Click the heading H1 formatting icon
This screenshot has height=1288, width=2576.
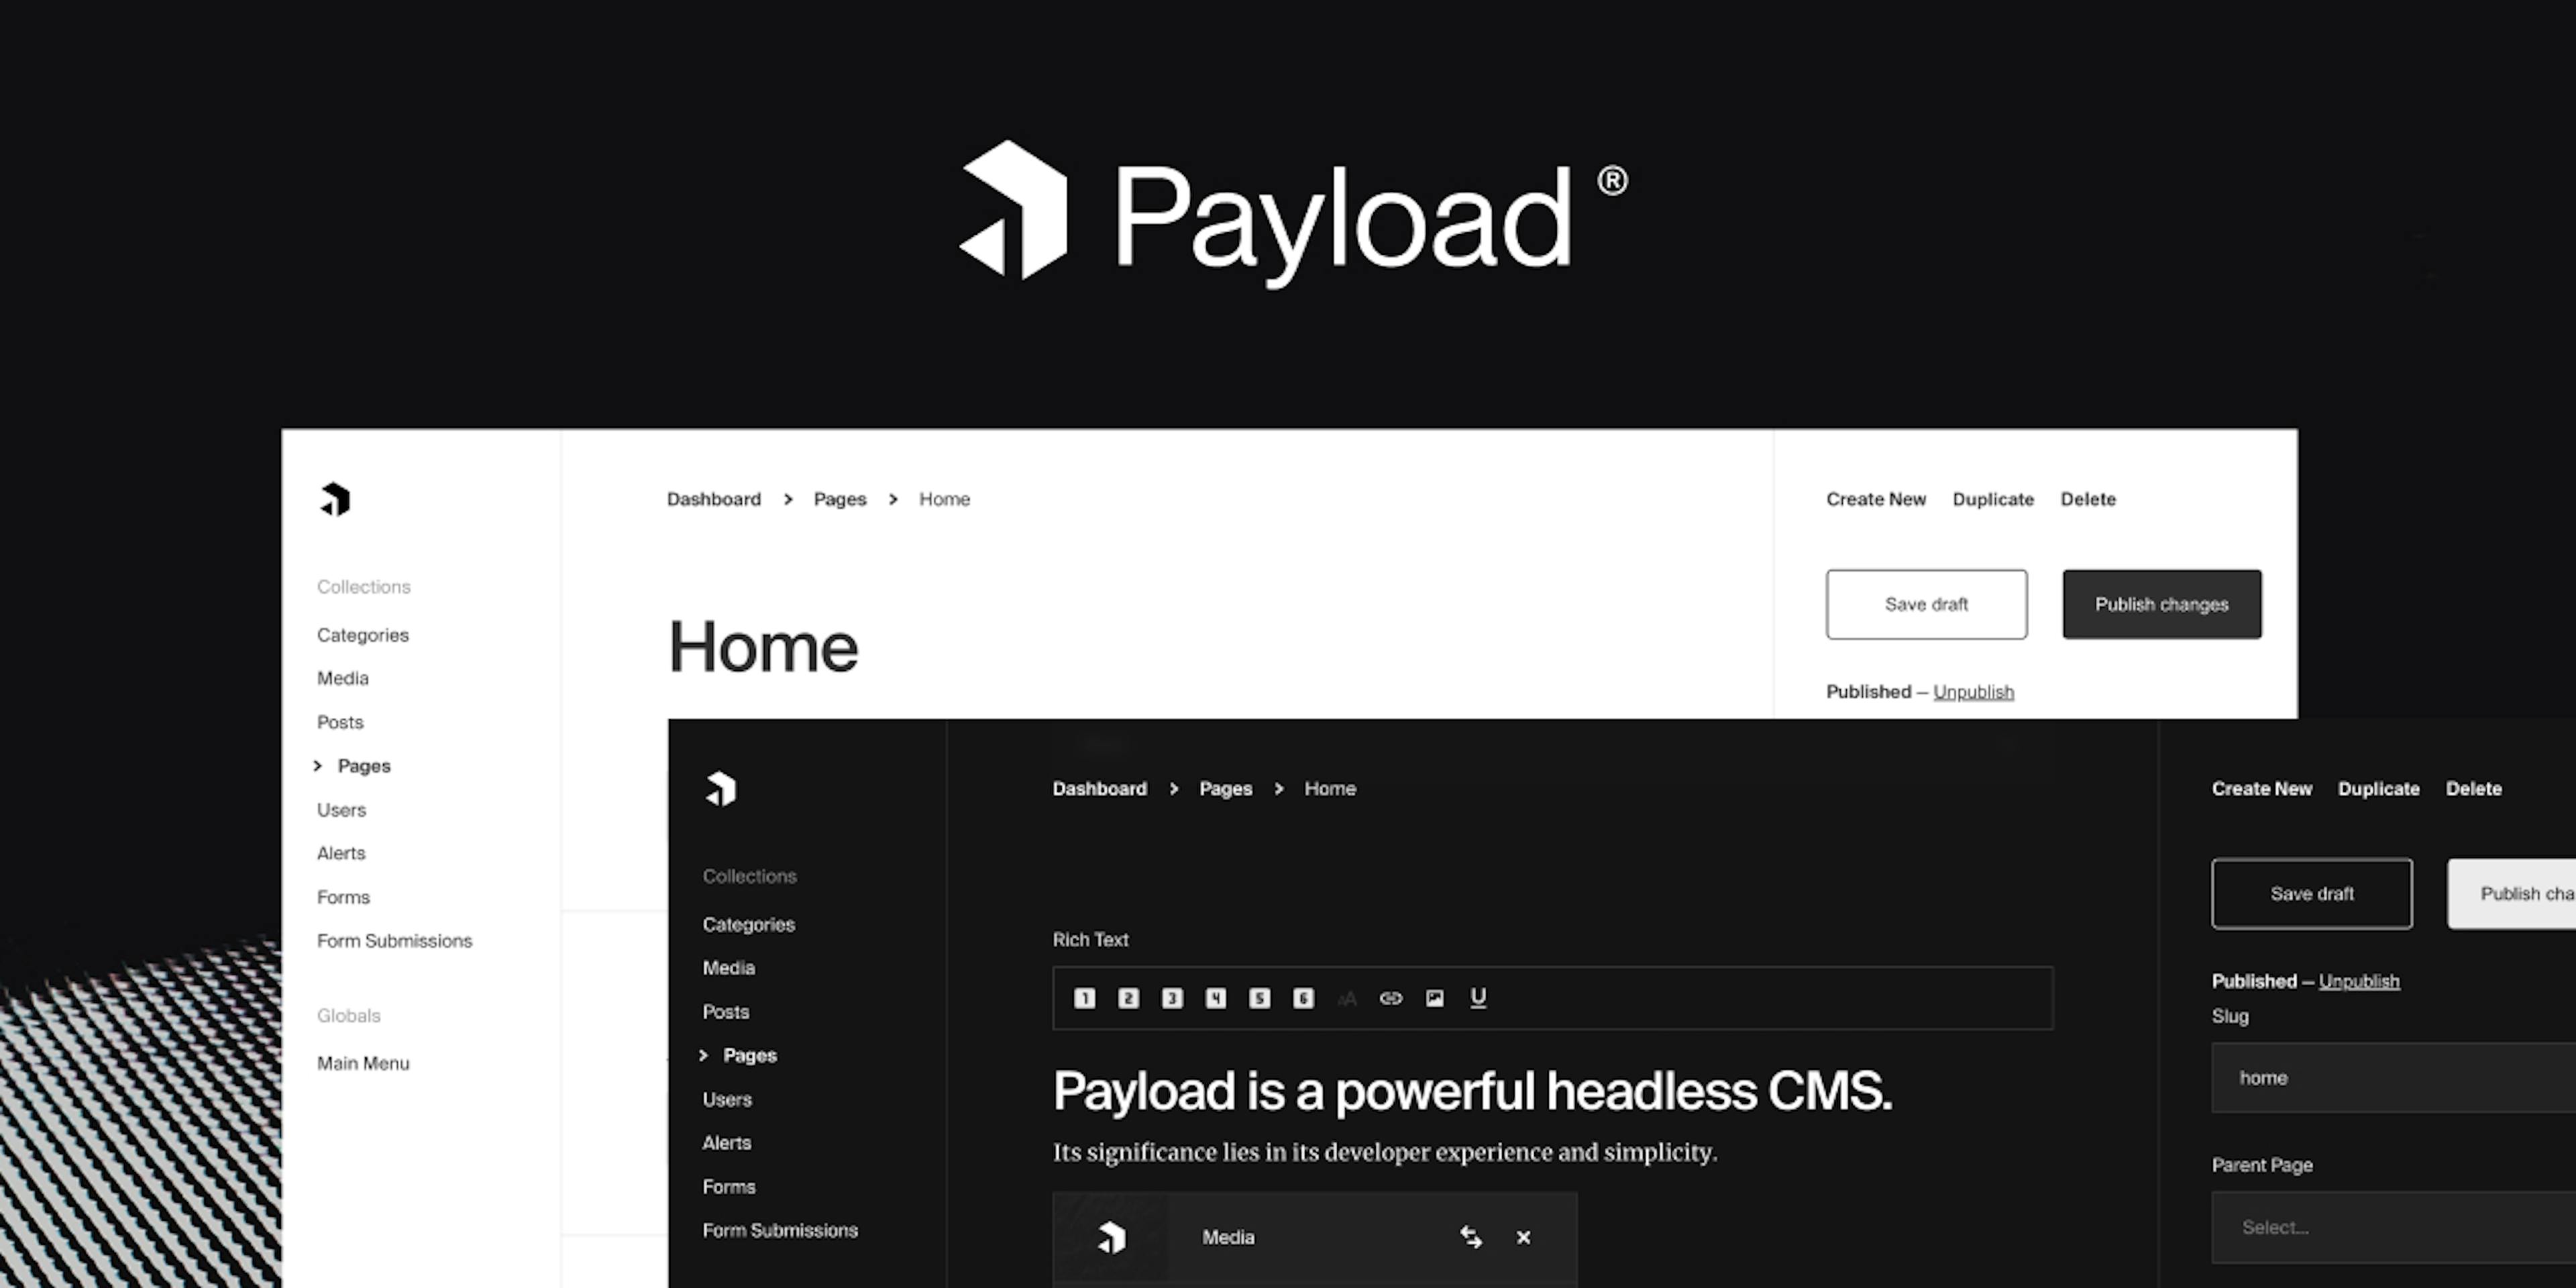(x=1083, y=998)
